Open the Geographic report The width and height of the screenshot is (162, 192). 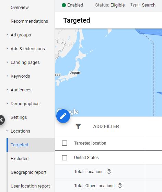pos(28,172)
